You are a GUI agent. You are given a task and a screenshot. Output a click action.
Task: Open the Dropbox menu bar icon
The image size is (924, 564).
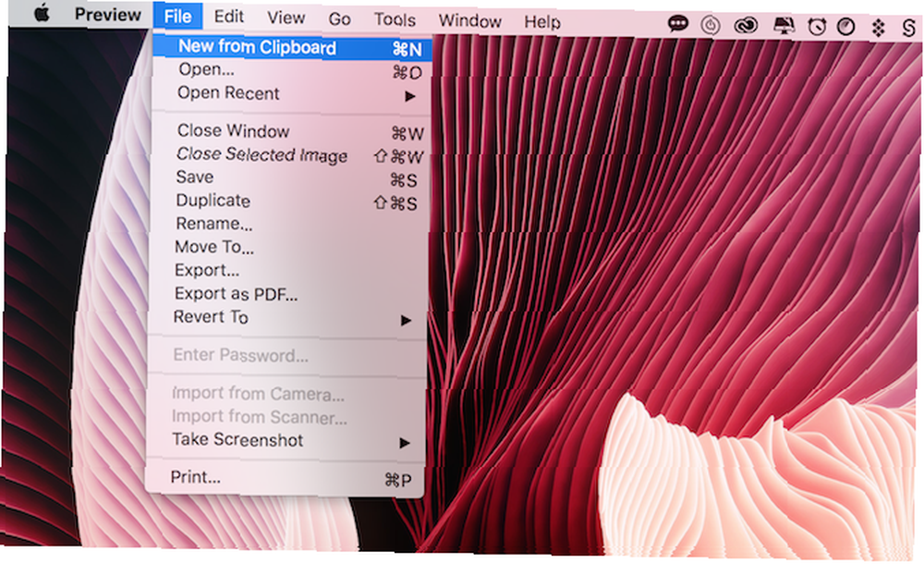point(878,27)
